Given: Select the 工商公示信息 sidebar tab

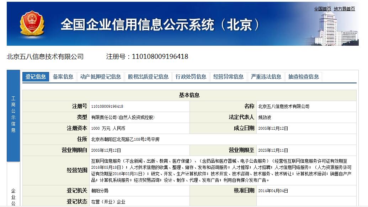Looking at the screenshot, I should coord(14,116).
